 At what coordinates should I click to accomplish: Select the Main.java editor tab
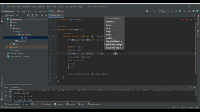tap(56, 15)
